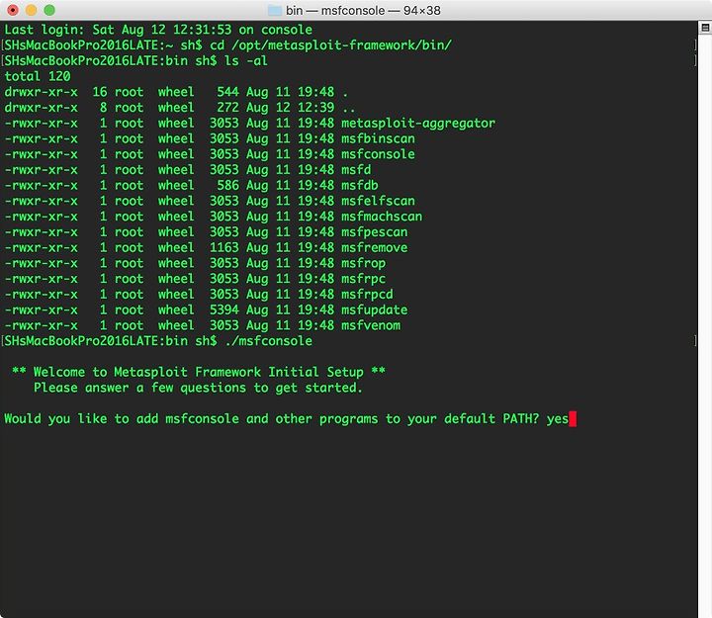Click the 'msfconsole' file name in listing
The height and width of the screenshot is (618, 712).
378,154
